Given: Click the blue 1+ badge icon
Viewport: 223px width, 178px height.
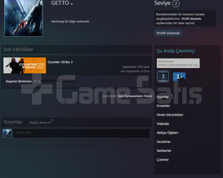Looking at the screenshot, I should tap(179, 77).
